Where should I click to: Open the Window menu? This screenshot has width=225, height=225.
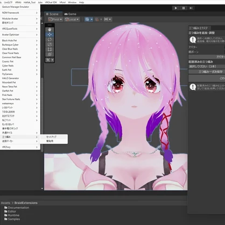[x=72, y=2]
